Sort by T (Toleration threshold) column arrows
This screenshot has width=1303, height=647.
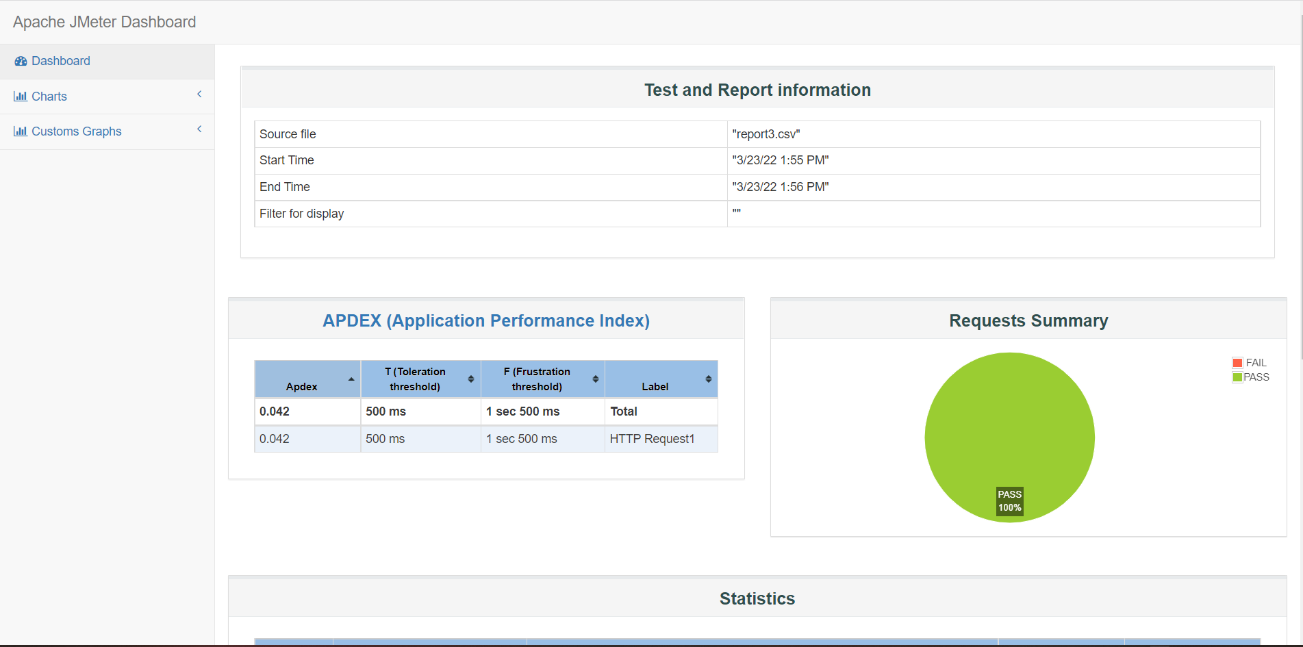[470, 379]
